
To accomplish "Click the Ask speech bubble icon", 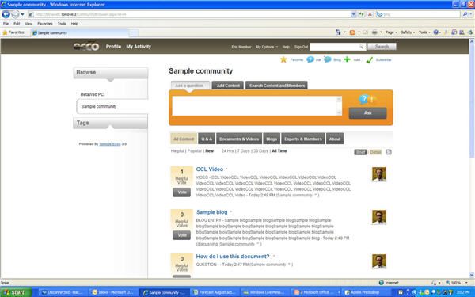I will [310, 59].
